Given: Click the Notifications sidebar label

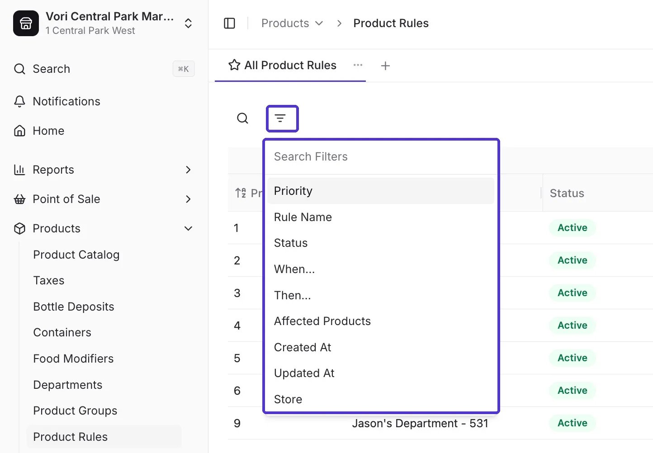Looking at the screenshot, I should pos(66,101).
